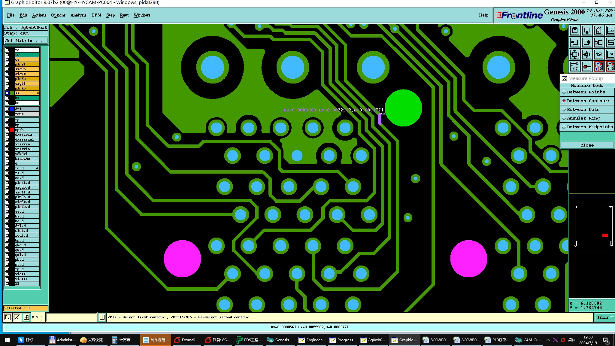
Task: Open the Inch units dropdown
Action: [604, 317]
